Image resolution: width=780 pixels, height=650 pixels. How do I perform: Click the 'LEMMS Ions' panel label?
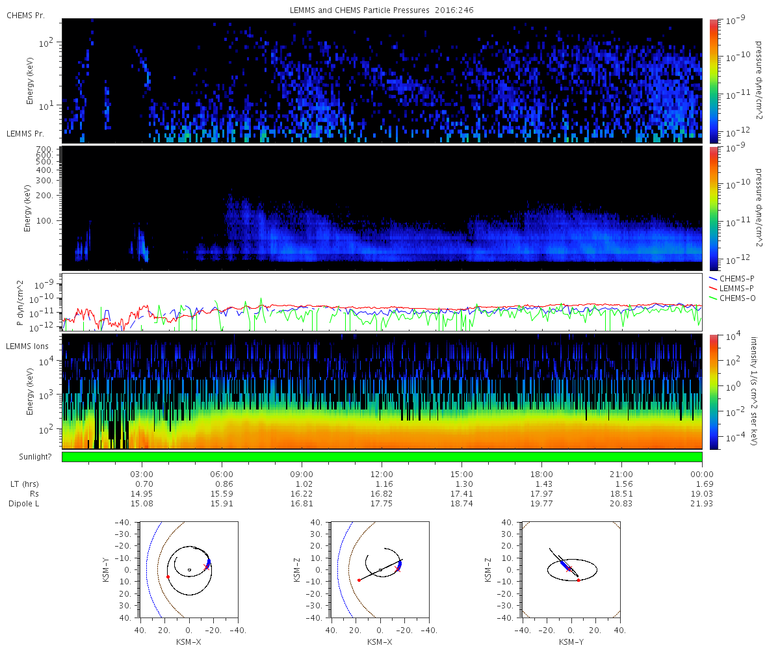(x=27, y=346)
